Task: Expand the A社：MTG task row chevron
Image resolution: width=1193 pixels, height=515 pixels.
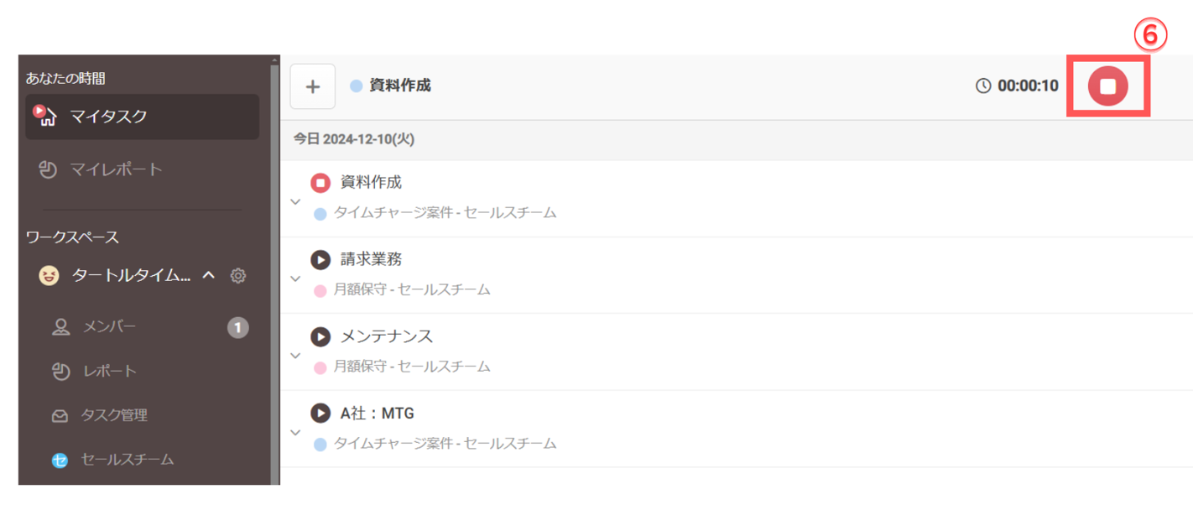Action: [x=295, y=433]
